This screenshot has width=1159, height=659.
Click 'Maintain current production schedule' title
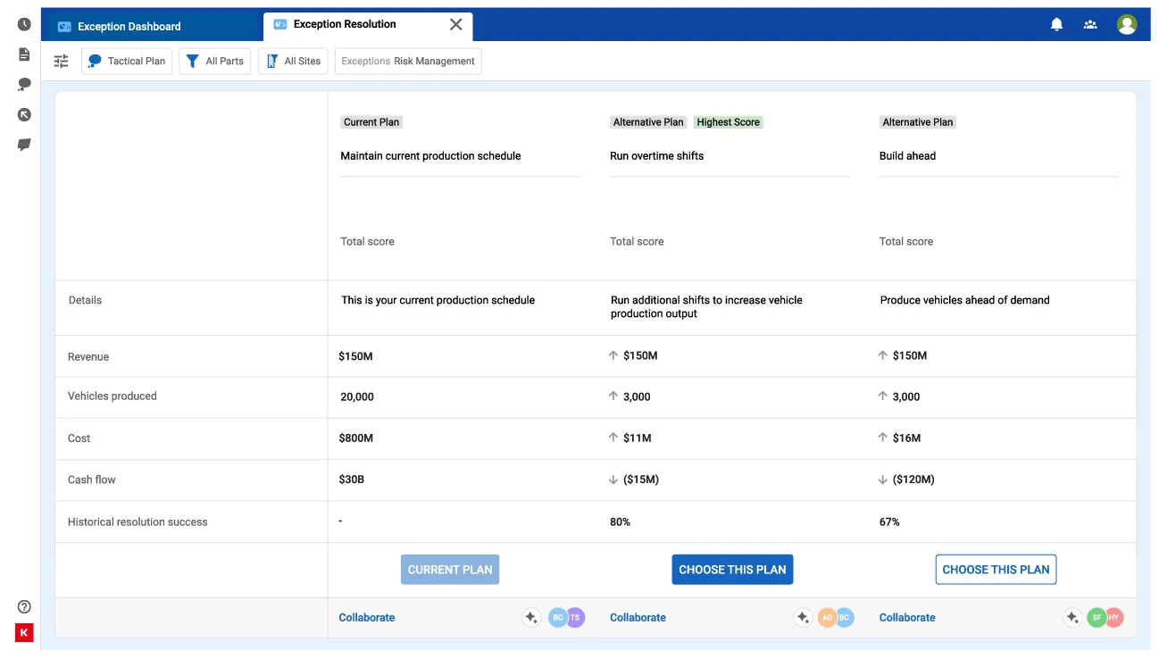(x=430, y=155)
